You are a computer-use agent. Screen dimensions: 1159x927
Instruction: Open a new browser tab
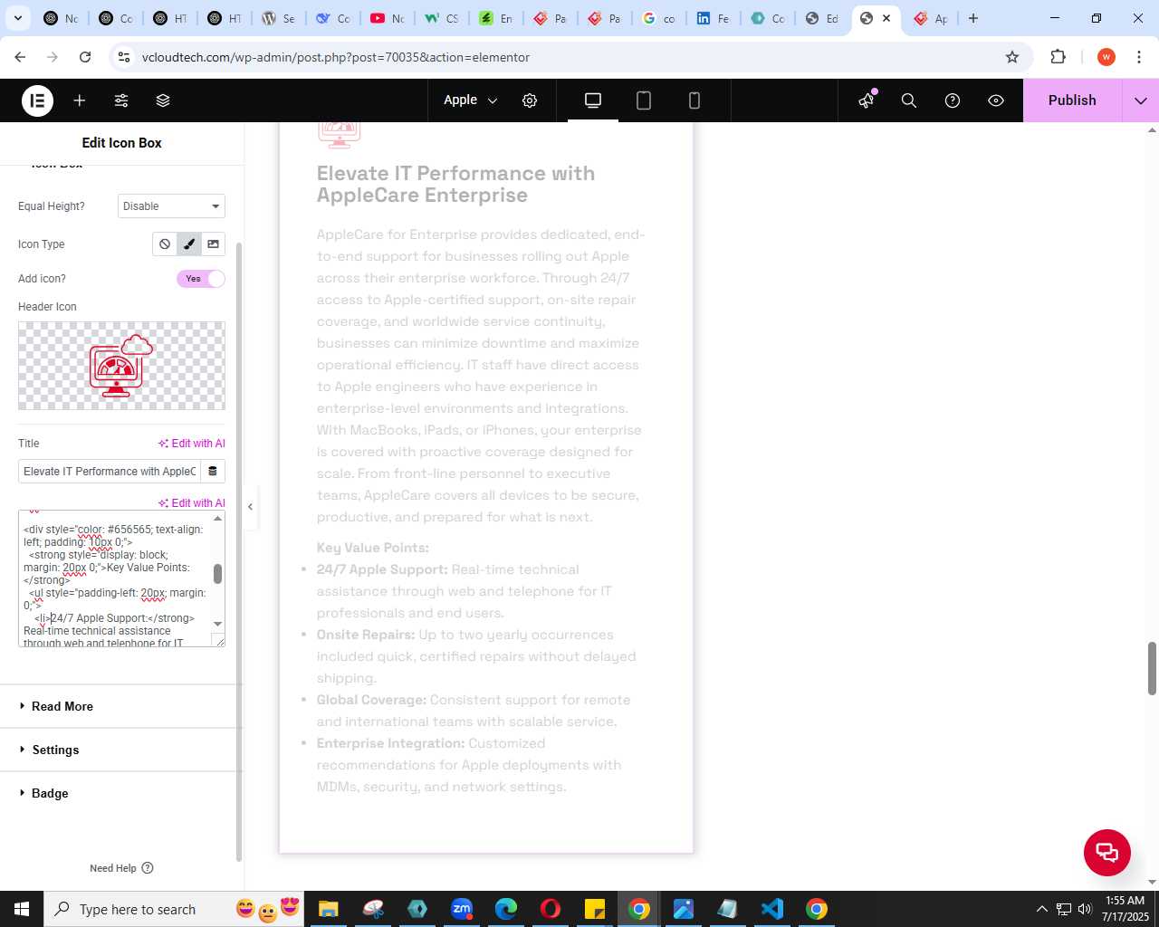[x=973, y=18]
